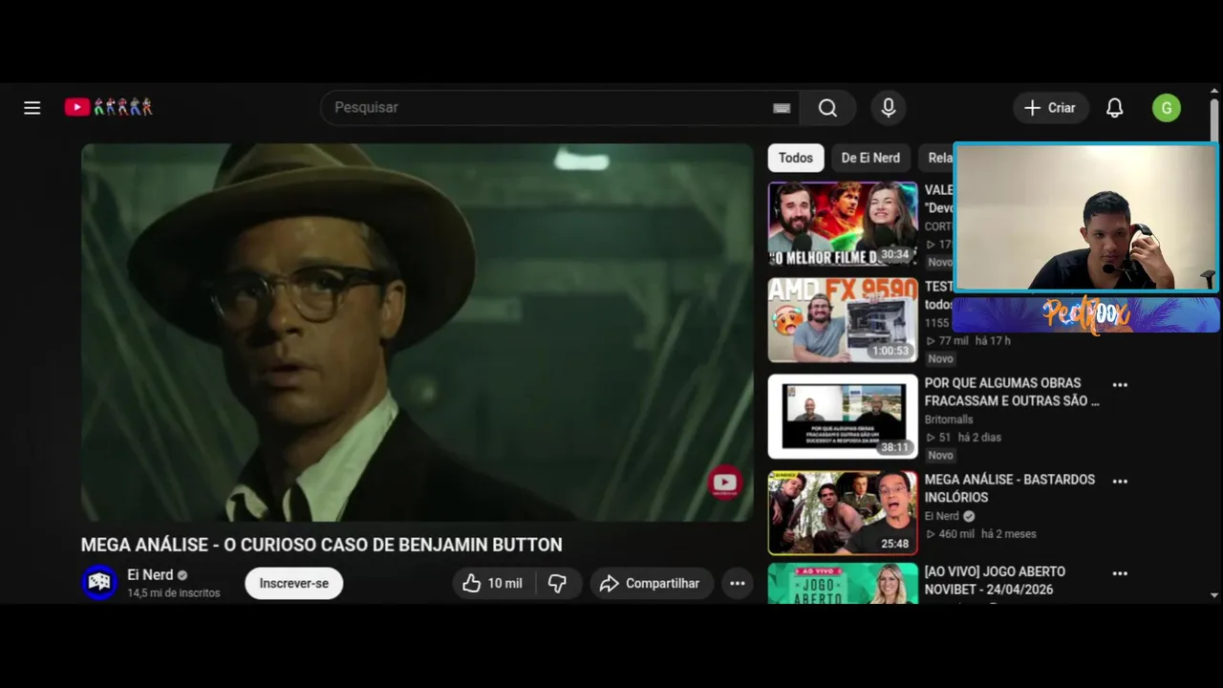
Task: Open the hamburger guide menu
Action: (32, 108)
